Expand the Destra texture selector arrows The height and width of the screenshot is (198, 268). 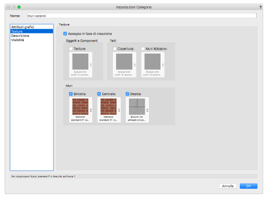coord(147,110)
